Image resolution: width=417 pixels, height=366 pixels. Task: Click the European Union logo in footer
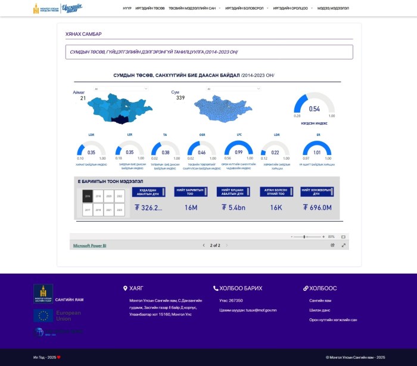coord(57,315)
